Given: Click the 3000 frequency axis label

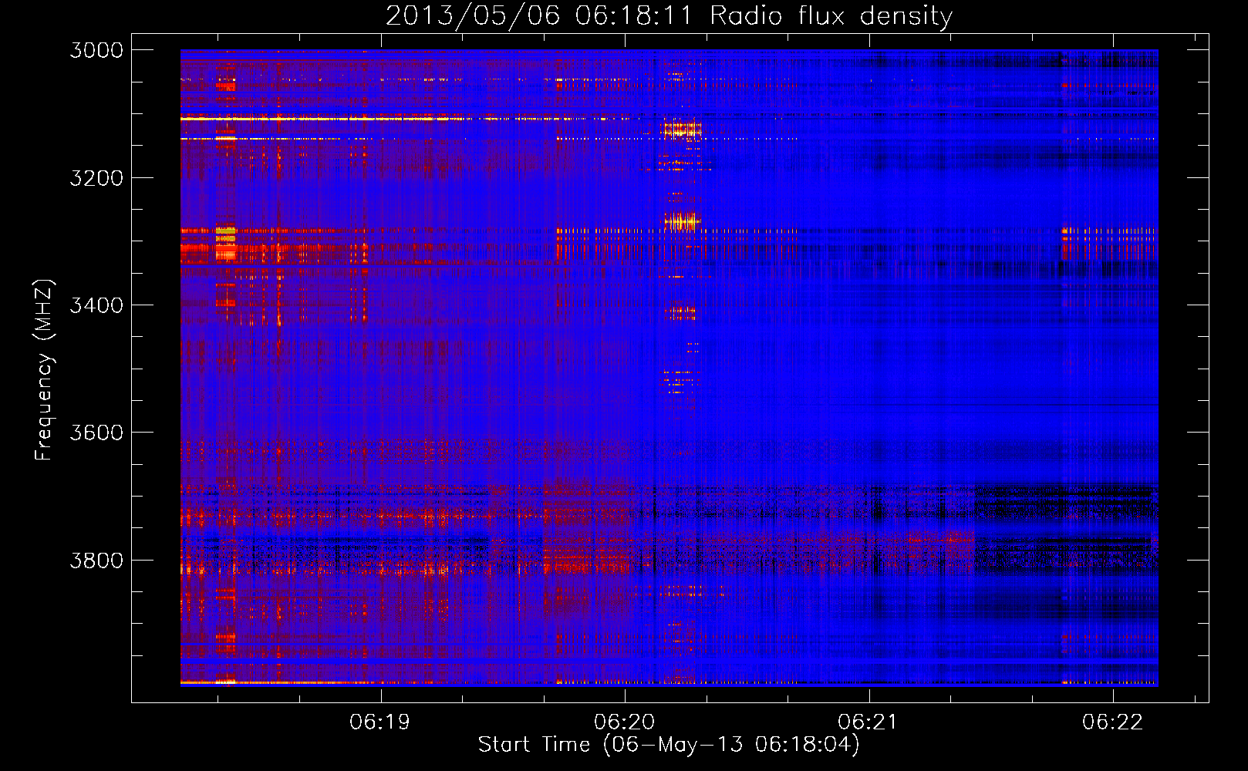Looking at the screenshot, I should point(96,50).
